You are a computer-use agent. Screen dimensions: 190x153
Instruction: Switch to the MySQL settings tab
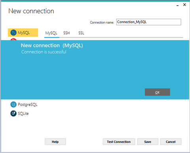[x=51, y=33]
